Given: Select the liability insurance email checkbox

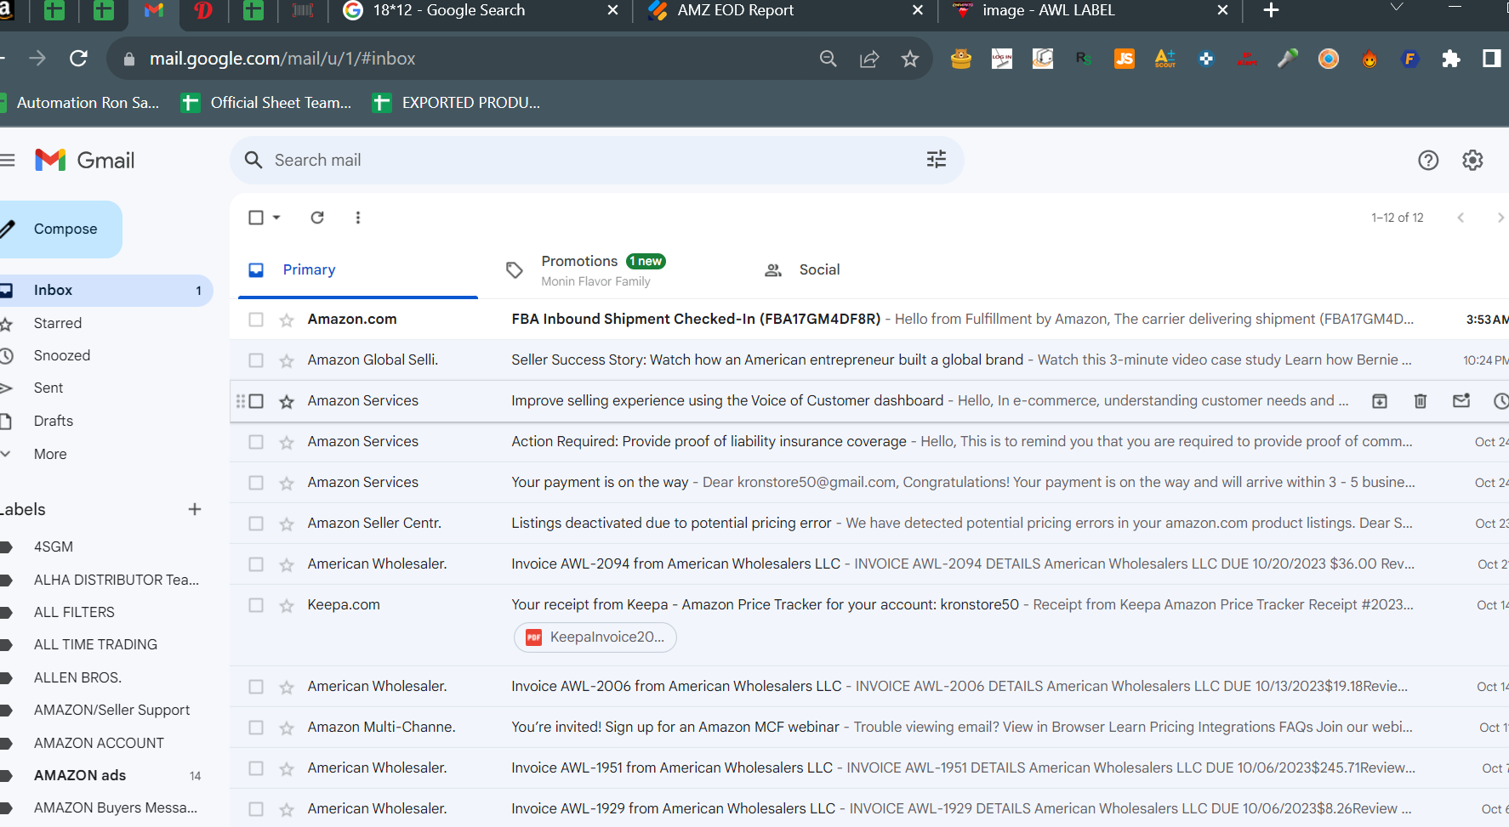Looking at the screenshot, I should click(x=256, y=442).
